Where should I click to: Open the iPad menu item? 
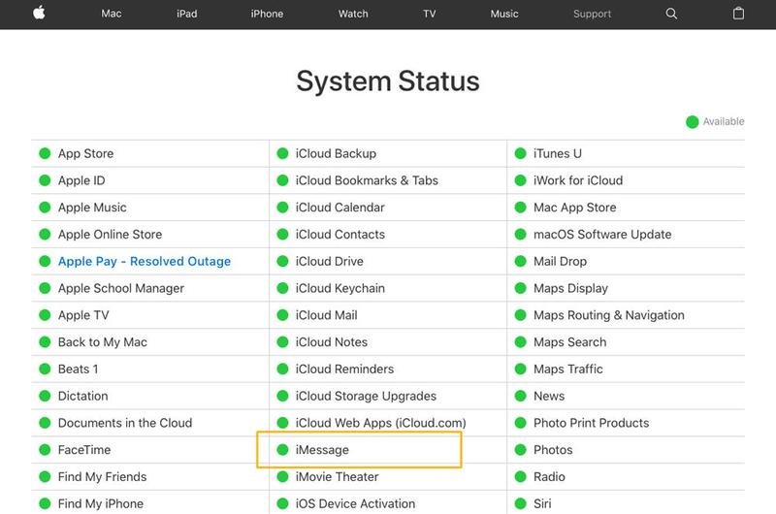point(187,14)
